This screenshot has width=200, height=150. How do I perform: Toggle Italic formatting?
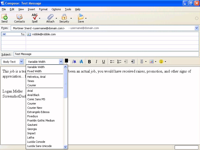click(x=96, y=62)
